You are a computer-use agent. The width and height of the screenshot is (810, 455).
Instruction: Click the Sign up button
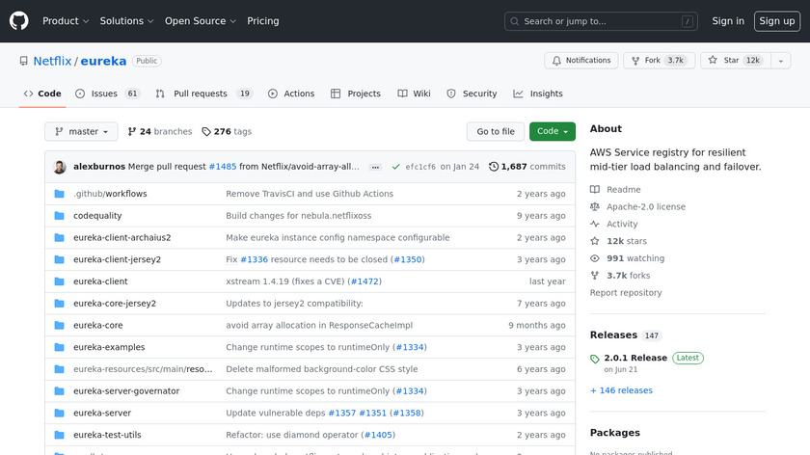click(777, 21)
